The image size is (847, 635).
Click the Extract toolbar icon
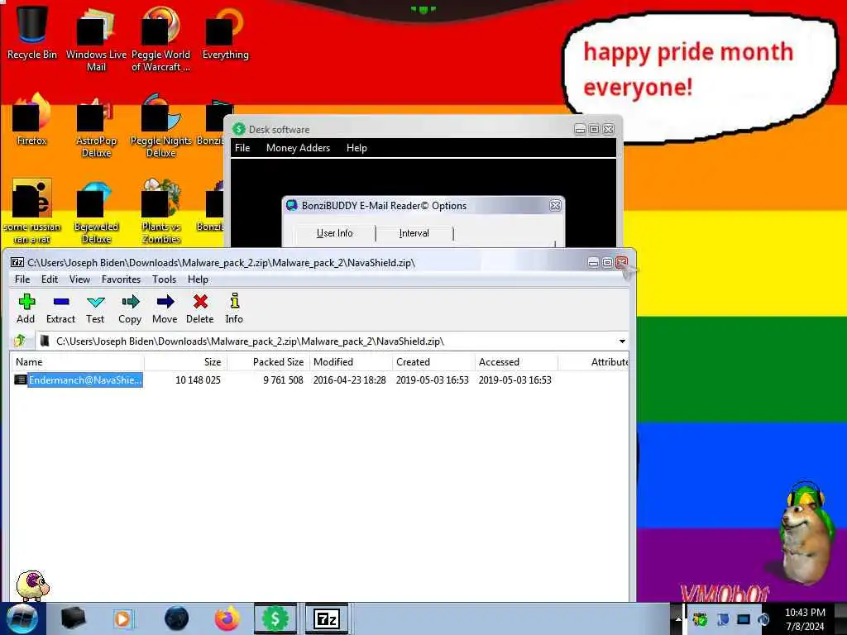[x=60, y=308]
